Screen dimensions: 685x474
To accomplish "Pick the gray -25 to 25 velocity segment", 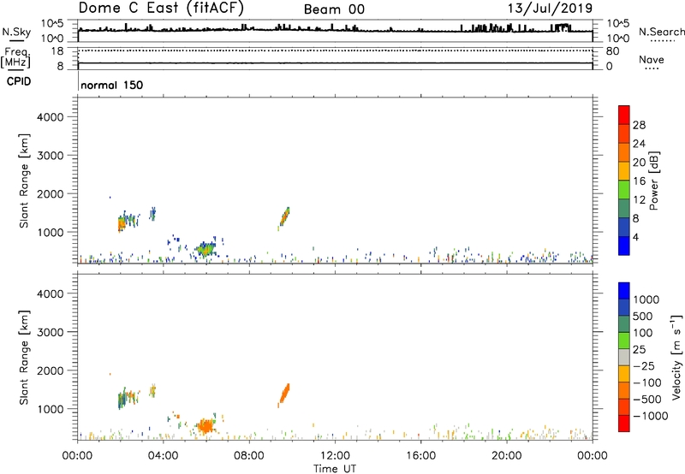I will [x=624, y=357].
